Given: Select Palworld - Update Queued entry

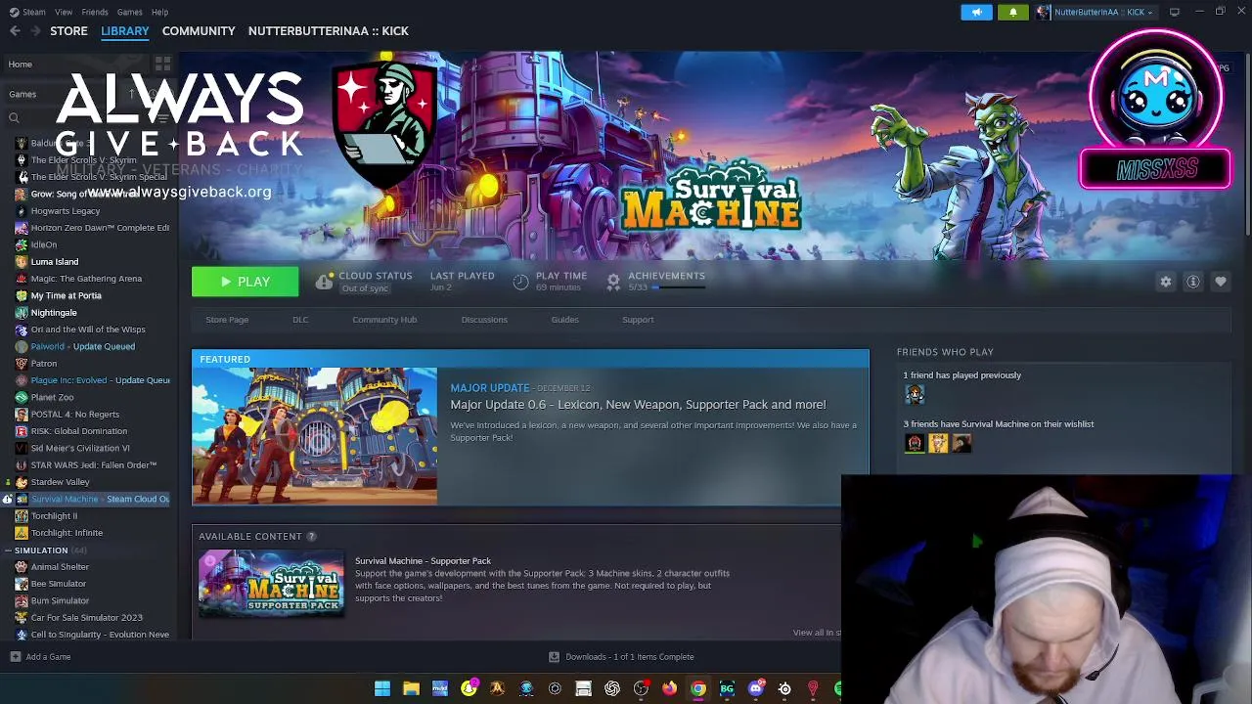Looking at the screenshot, I should (x=82, y=346).
